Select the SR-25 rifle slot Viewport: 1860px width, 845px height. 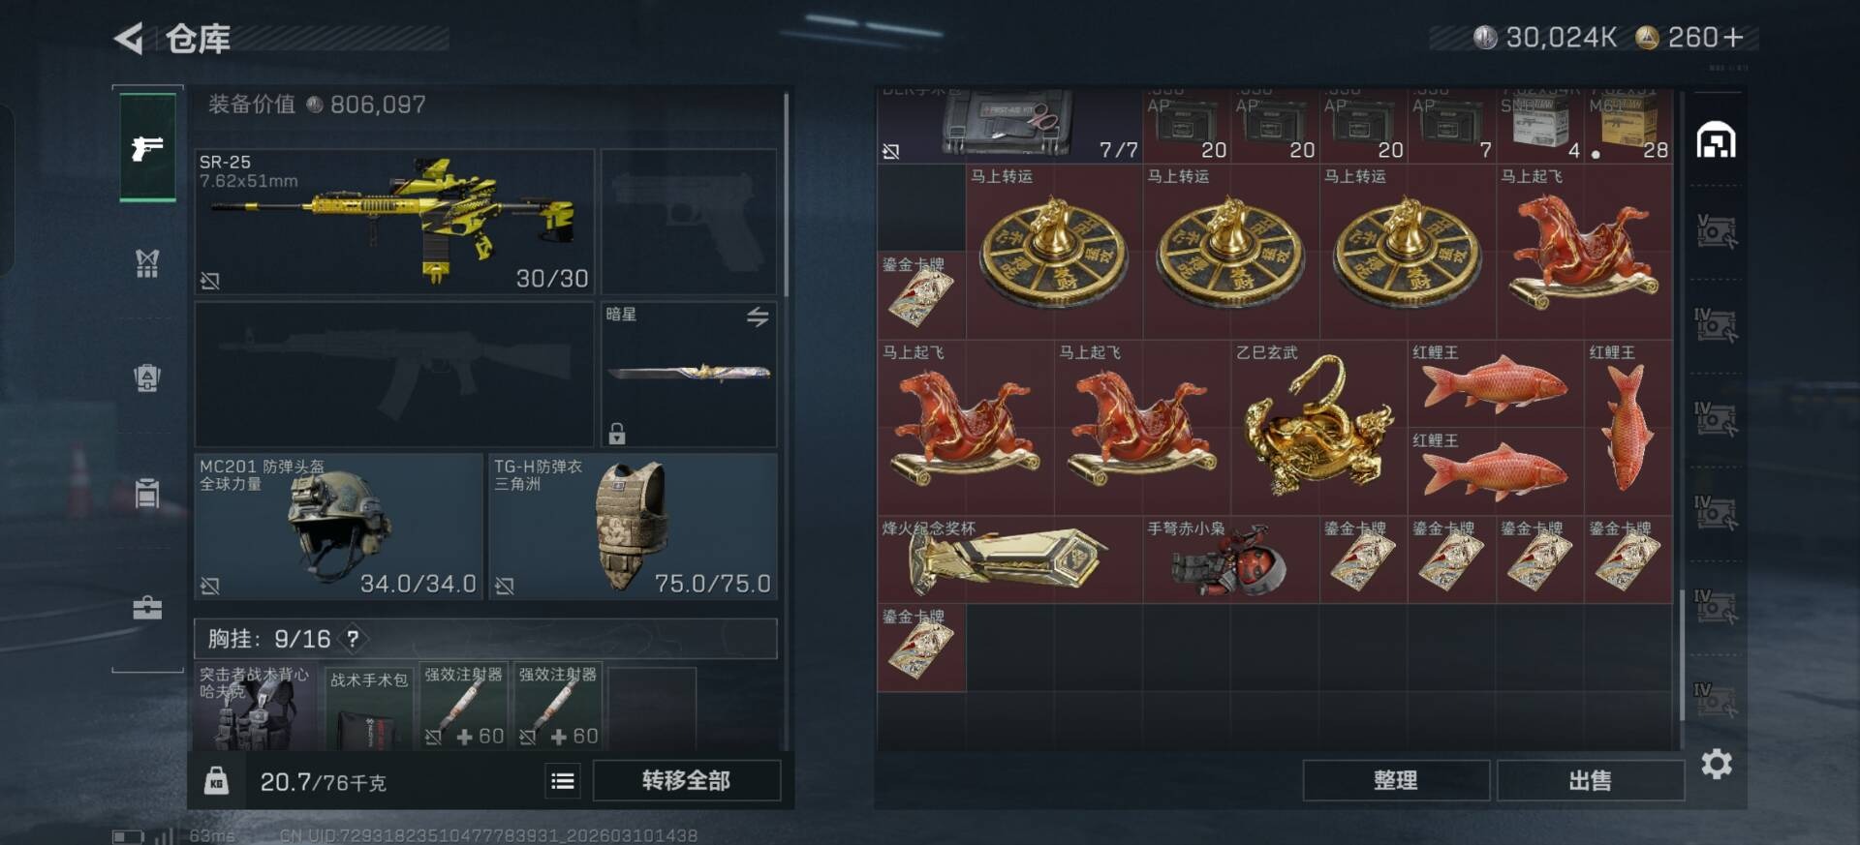394,222
